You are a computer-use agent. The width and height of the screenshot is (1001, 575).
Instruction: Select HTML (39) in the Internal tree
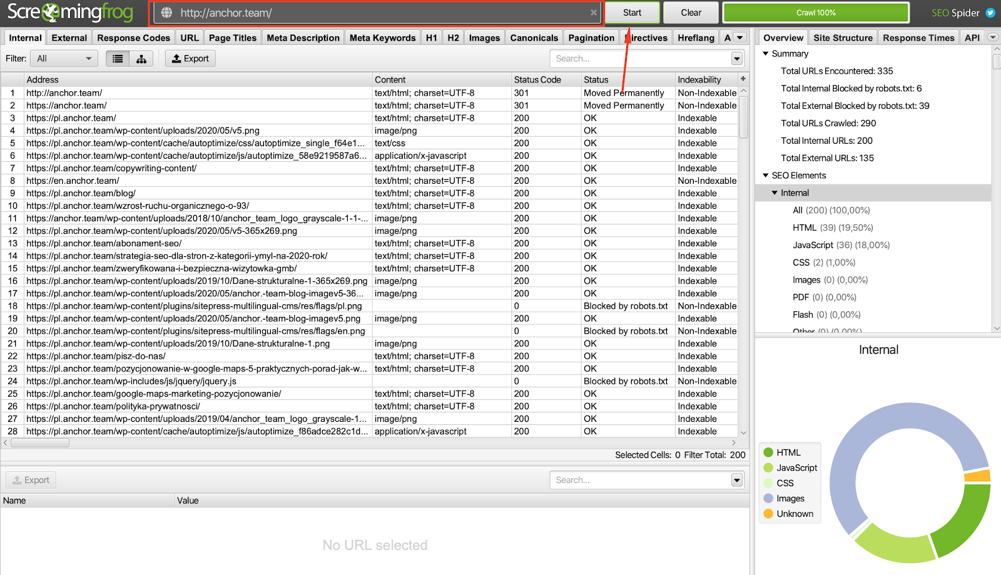coord(833,228)
